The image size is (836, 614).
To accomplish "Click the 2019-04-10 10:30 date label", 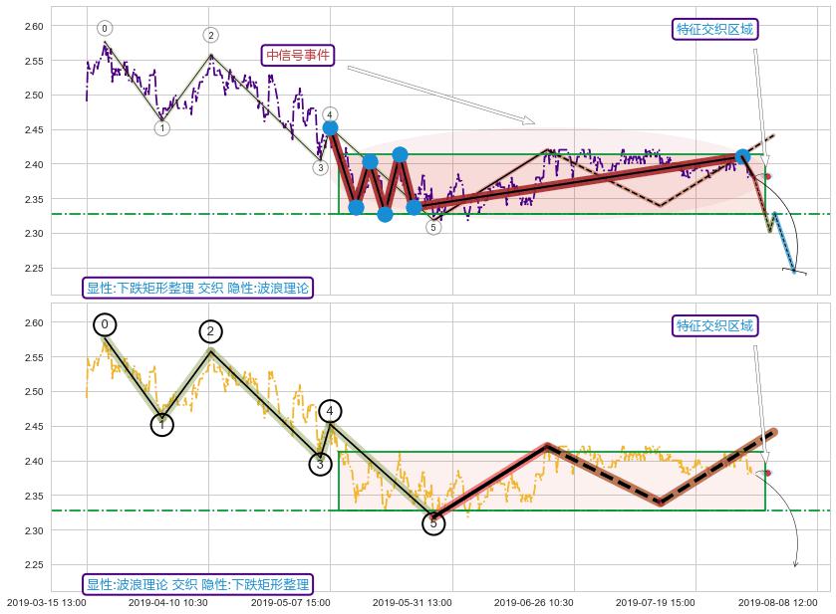I will pyautogui.click(x=168, y=602).
